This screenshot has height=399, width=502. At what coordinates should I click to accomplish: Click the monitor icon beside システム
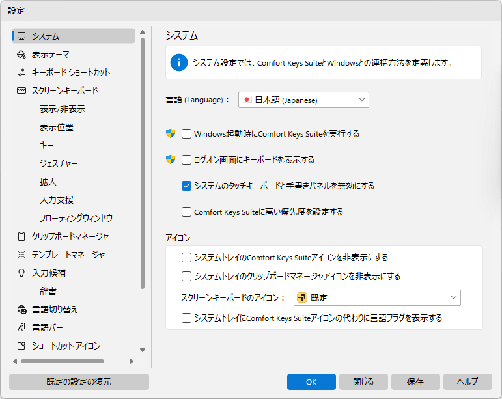tap(21, 36)
